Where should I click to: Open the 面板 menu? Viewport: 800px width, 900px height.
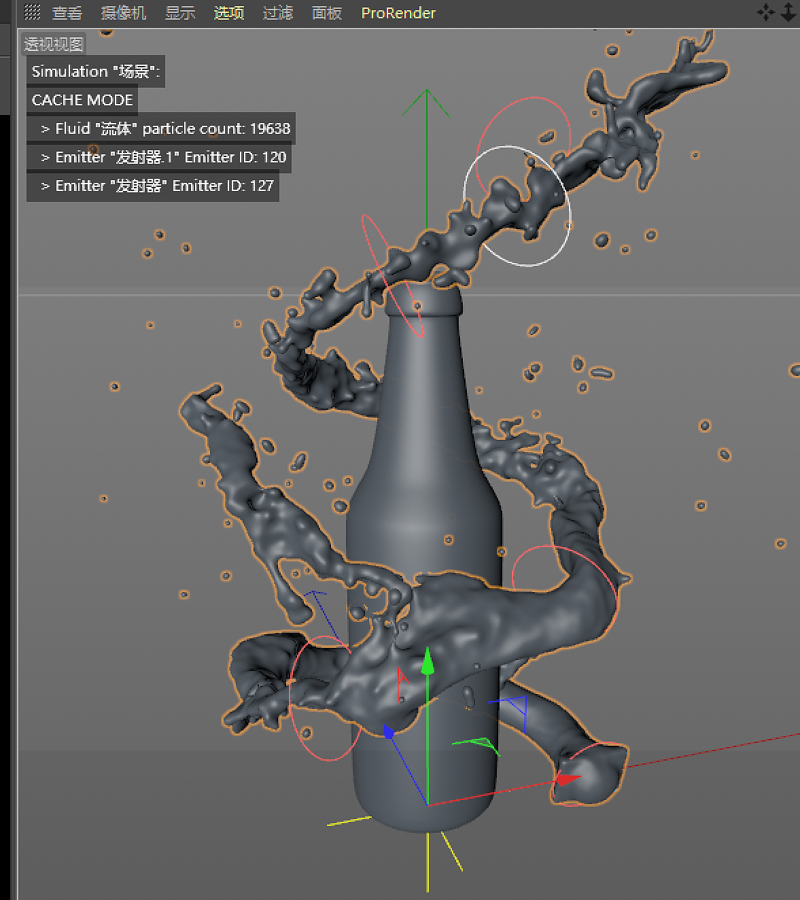327,13
